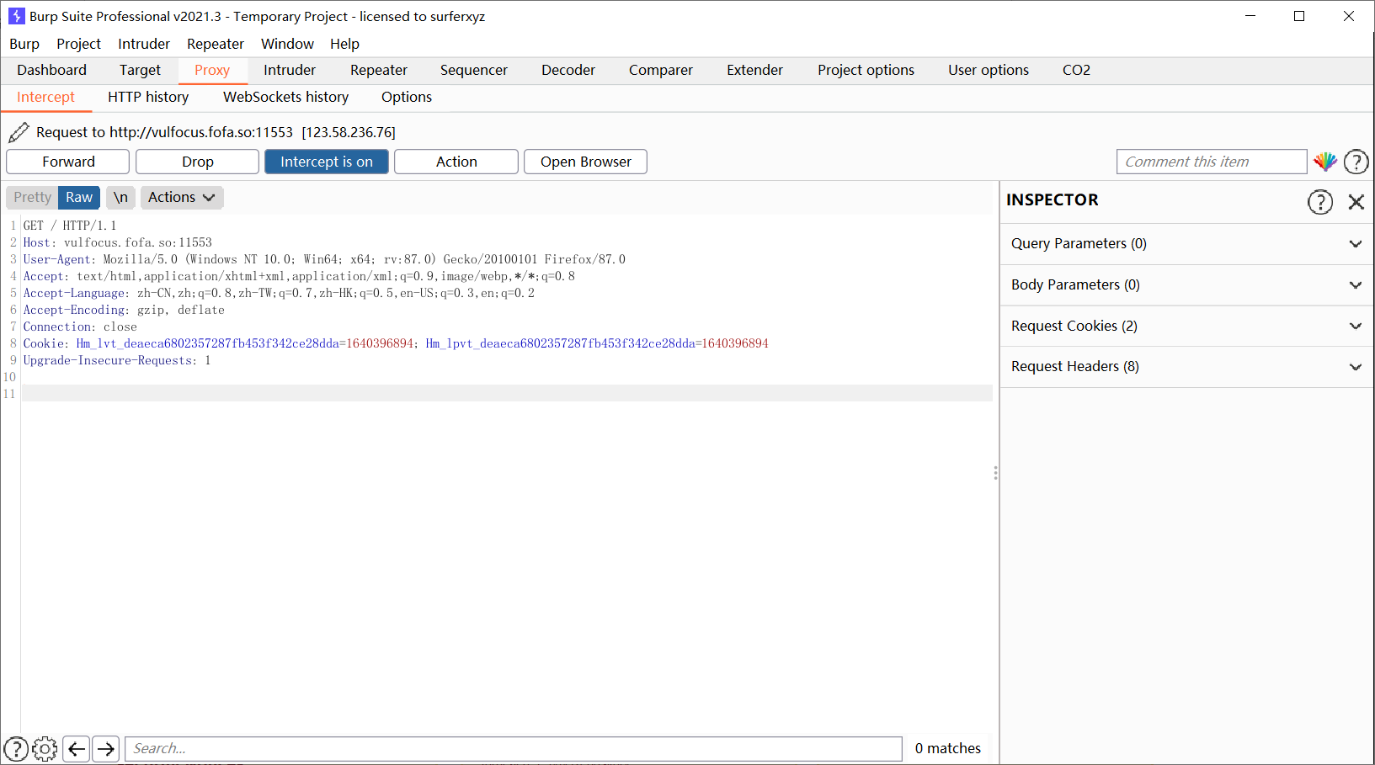Close the Inspector panel
1375x765 pixels.
1356,202
